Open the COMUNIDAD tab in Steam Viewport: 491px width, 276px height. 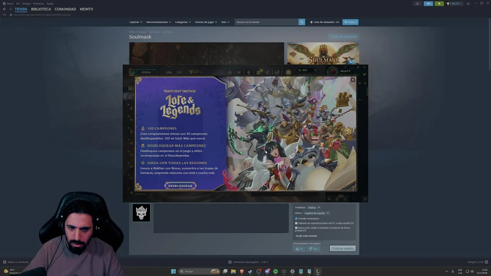pyautogui.click(x=65, y=9)
